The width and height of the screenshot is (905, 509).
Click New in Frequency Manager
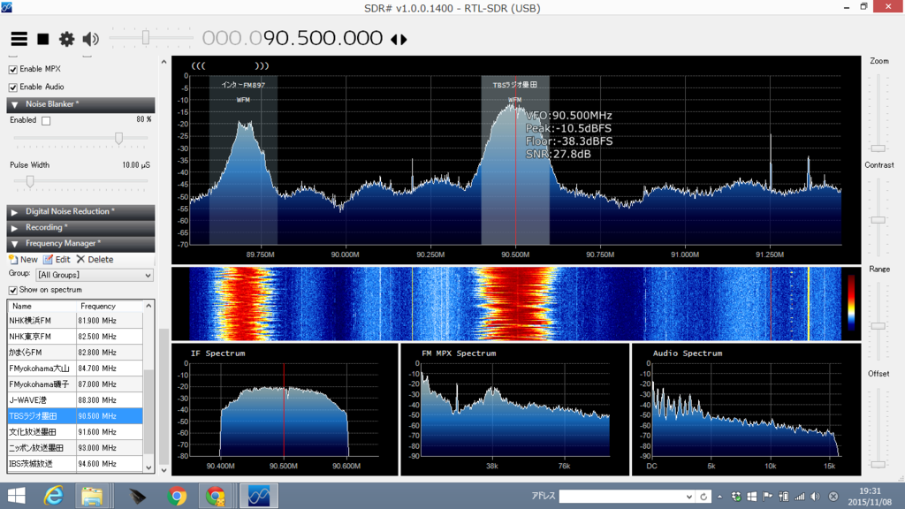point(23,260)
